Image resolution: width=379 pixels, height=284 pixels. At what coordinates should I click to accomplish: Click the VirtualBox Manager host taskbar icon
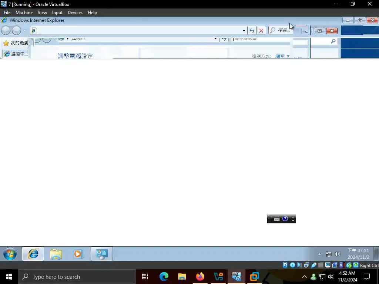(218, 277)
